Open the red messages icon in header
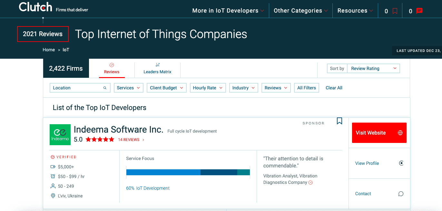The image size is (442, 211). pyautogui.click(x=419, y=11)
